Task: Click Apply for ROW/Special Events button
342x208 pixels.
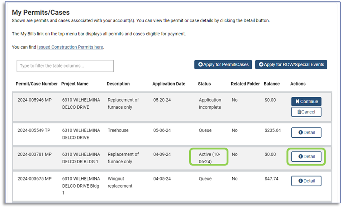Action: (x=291, y=65)
